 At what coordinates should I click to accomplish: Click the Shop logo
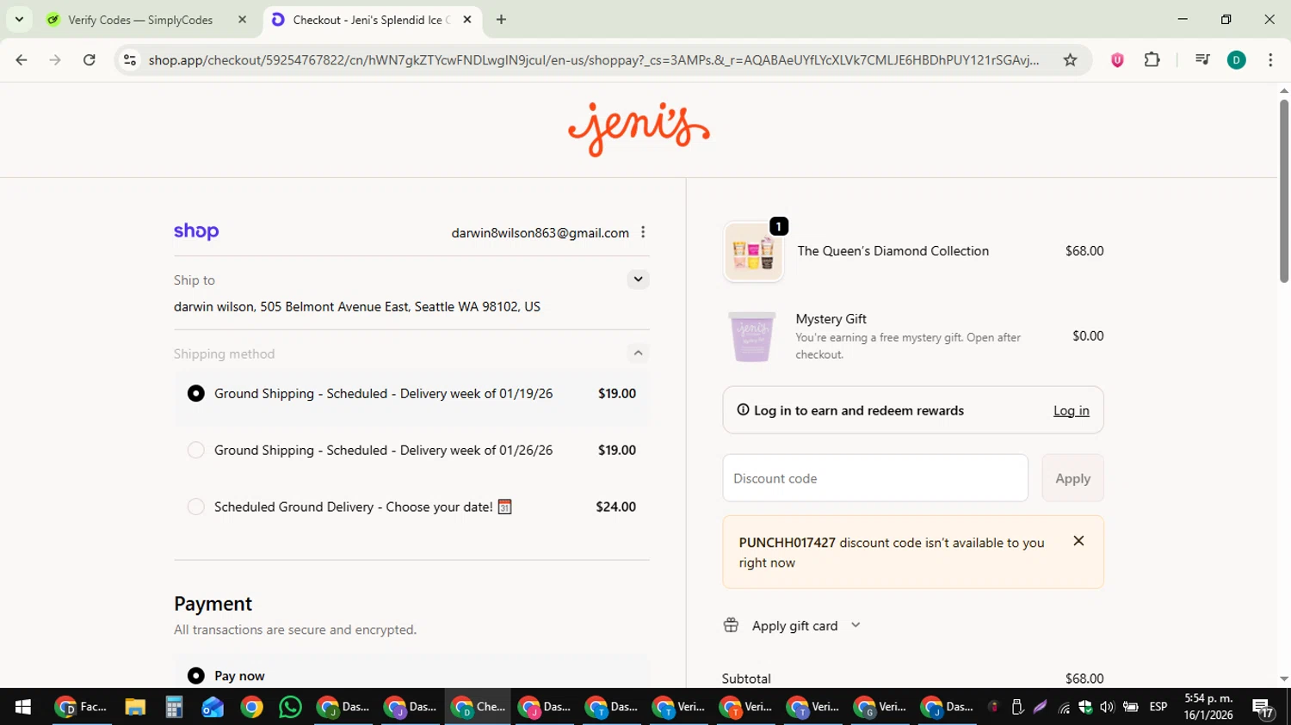[x=196, y=231]
